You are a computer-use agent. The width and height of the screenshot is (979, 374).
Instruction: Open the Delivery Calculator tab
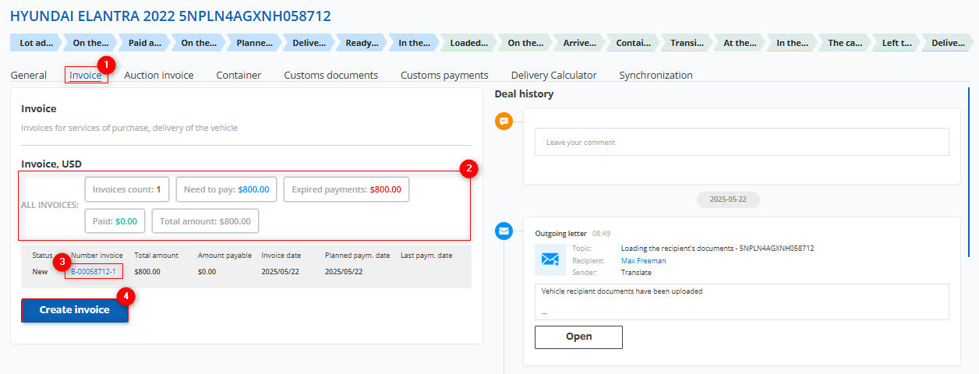coord(554,76)
